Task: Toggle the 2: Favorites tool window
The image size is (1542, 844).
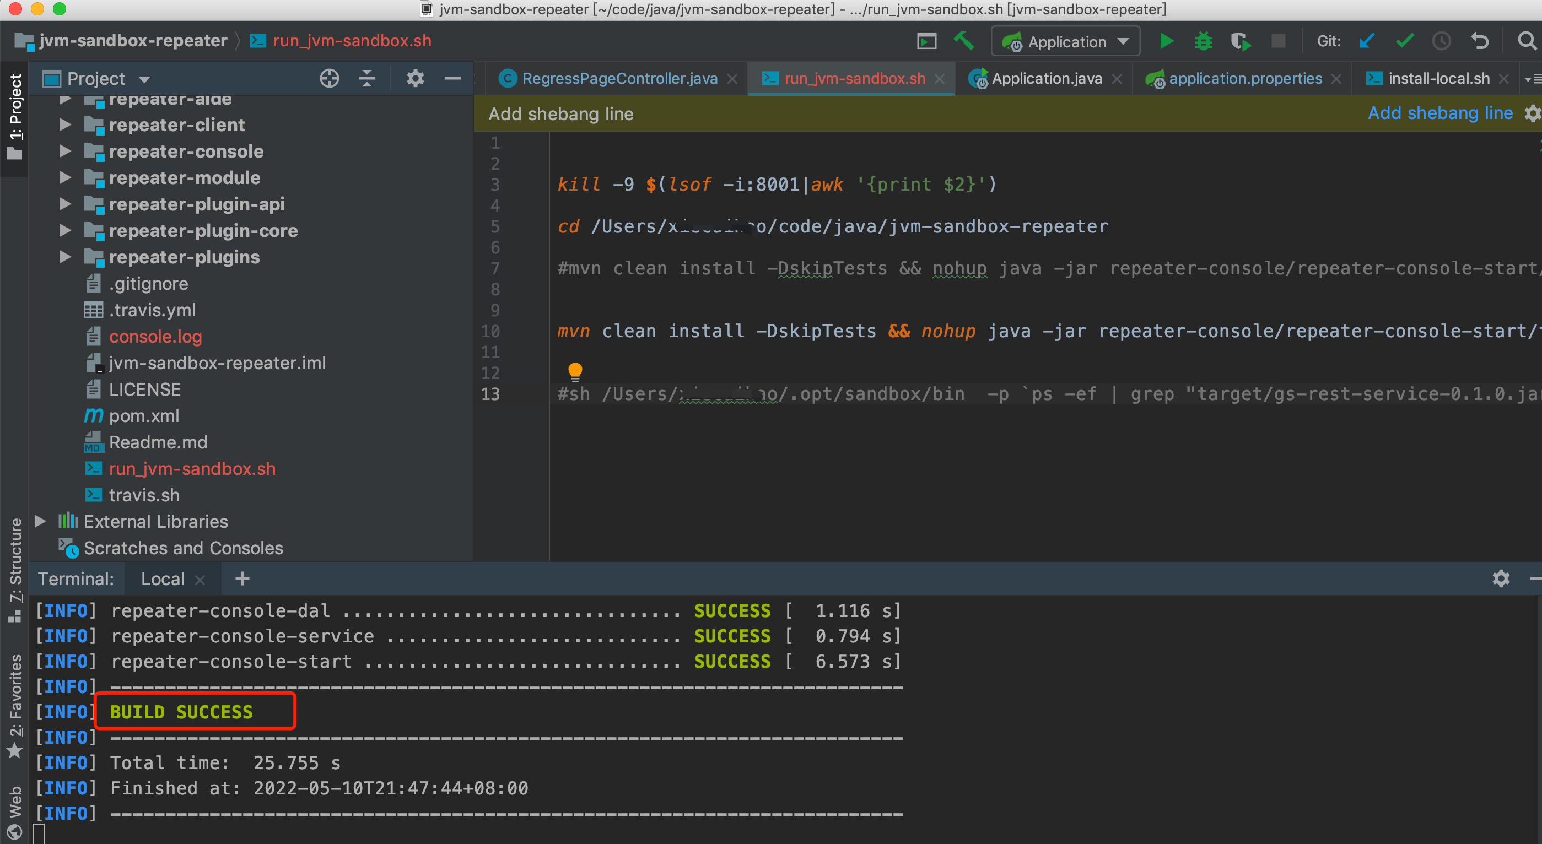Action: coord(14,705)
